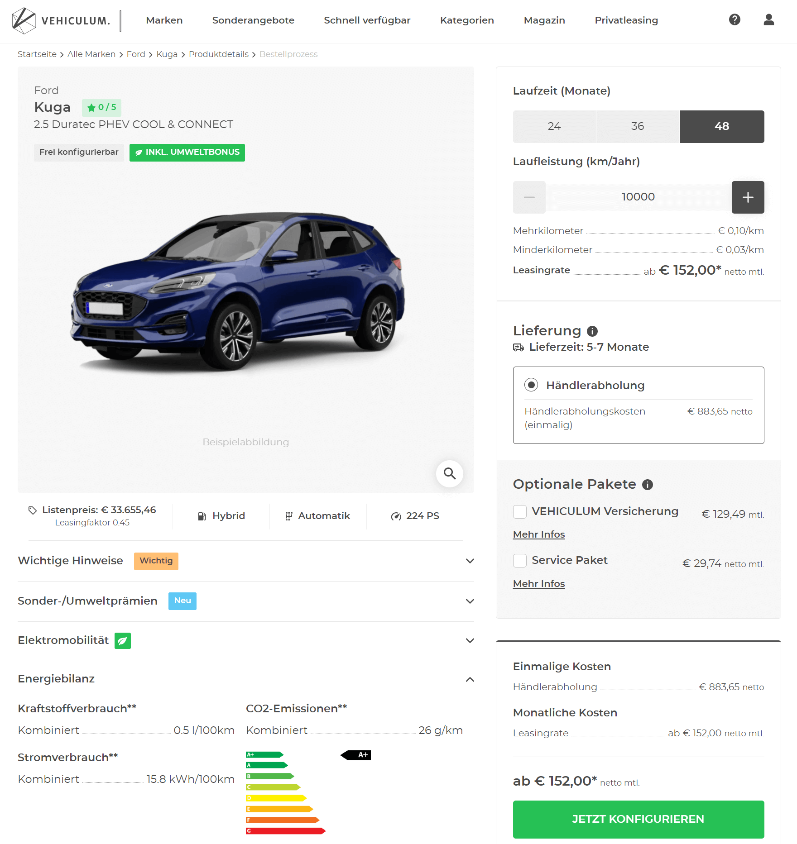Go to Produktdetails breadcrumb
The image size is (797, 844).
click(219, 54)
